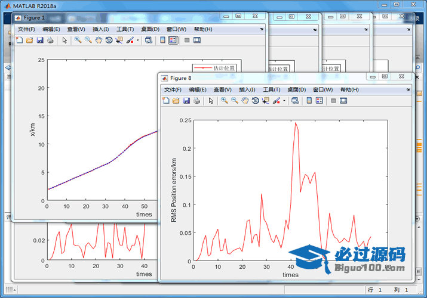Click dock arrow in Figure 1 menu bar

(262, 29)
